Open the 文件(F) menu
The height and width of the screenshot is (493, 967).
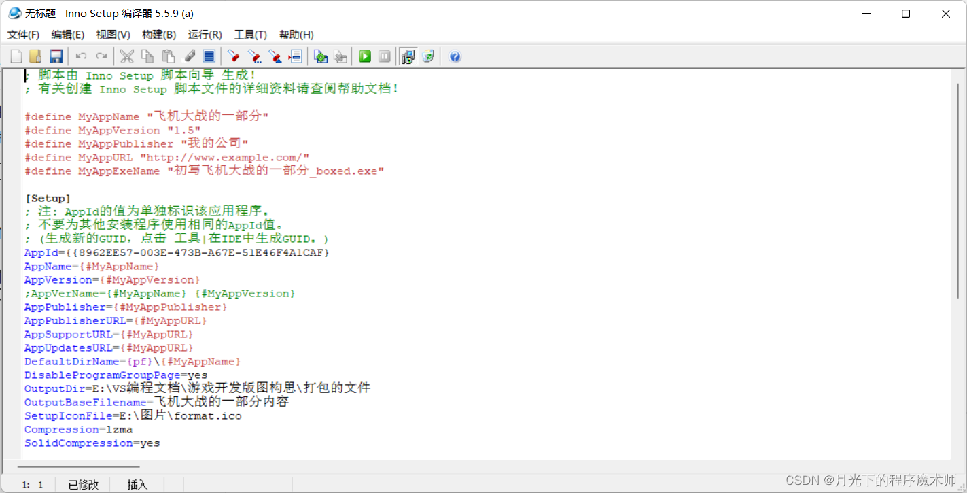(x=23, y=35)
